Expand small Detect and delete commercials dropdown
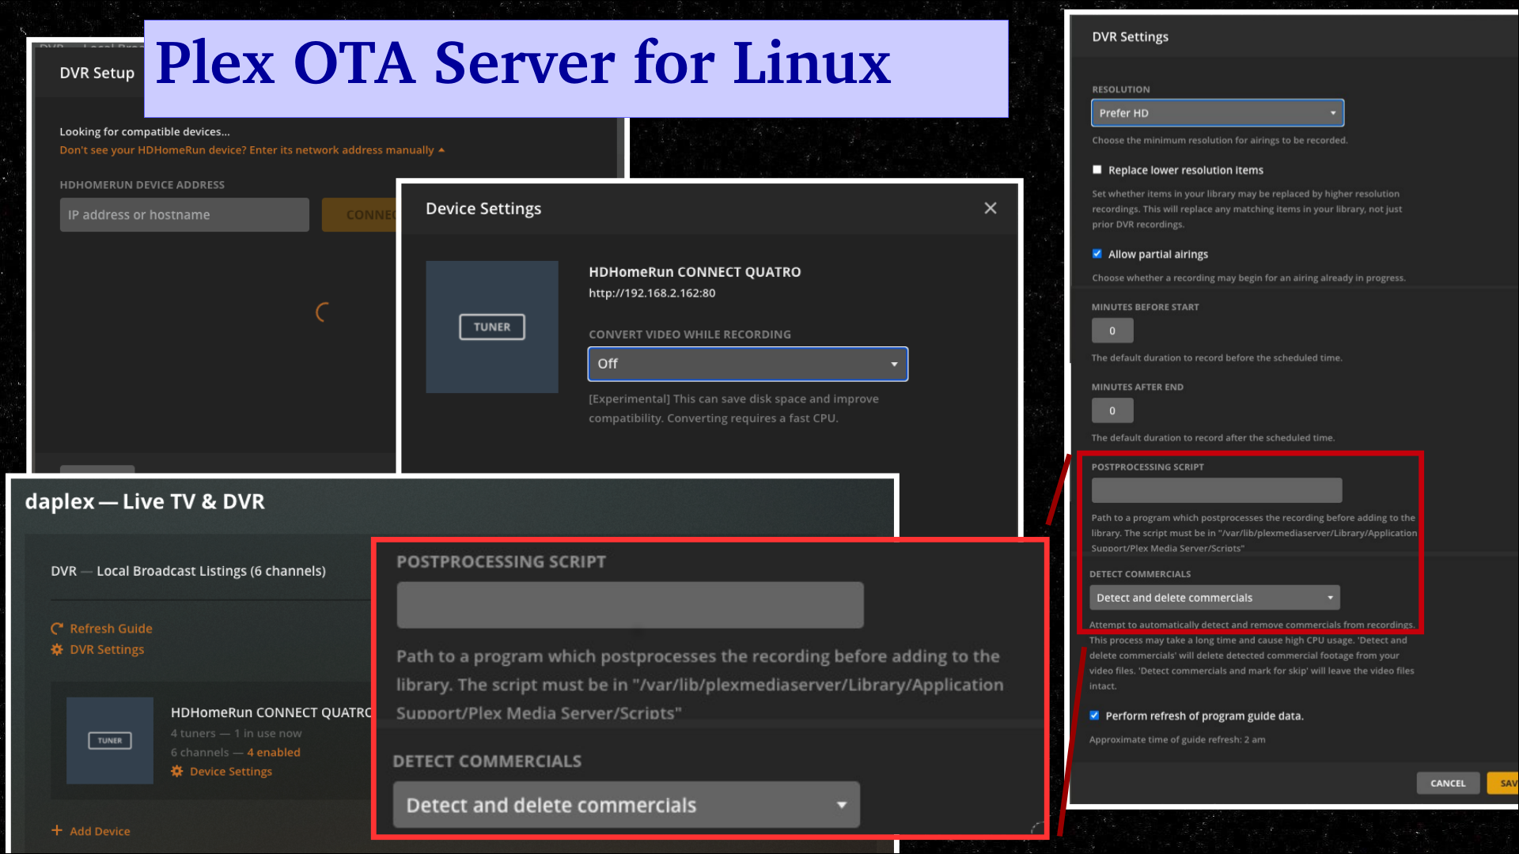The height and width of the screenshot is (854, 1519). tap(1214, 598)
